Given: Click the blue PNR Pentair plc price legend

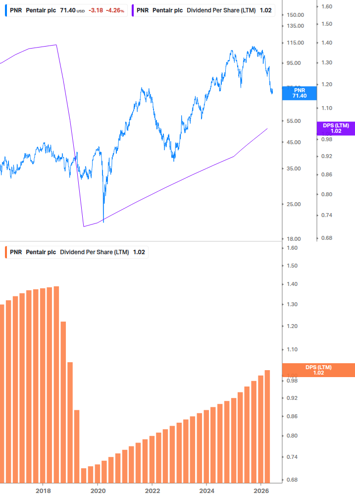Looking at the screenshot, I should pos(66,10).
